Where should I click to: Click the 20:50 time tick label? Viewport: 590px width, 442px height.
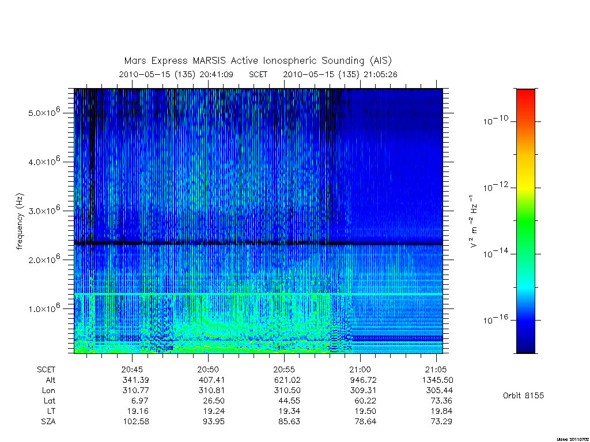[208, 369]
